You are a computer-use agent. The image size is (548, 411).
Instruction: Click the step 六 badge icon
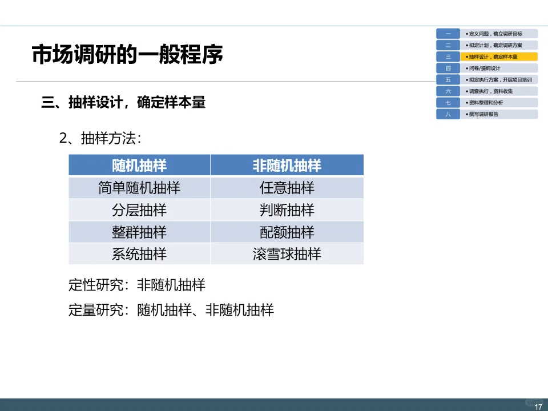[x=448, y=91]
